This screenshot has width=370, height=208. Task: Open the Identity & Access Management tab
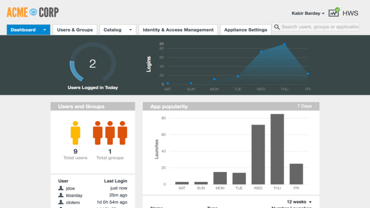[x=178, y=30]
